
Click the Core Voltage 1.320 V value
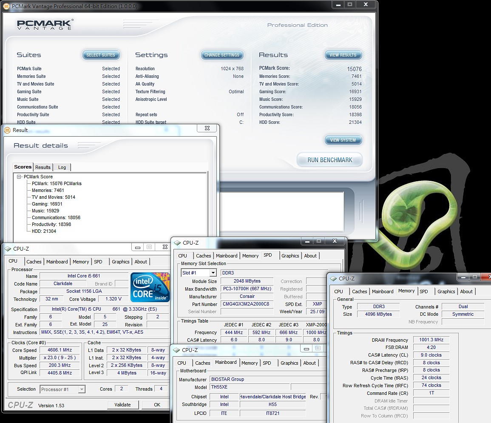(114, 299)
